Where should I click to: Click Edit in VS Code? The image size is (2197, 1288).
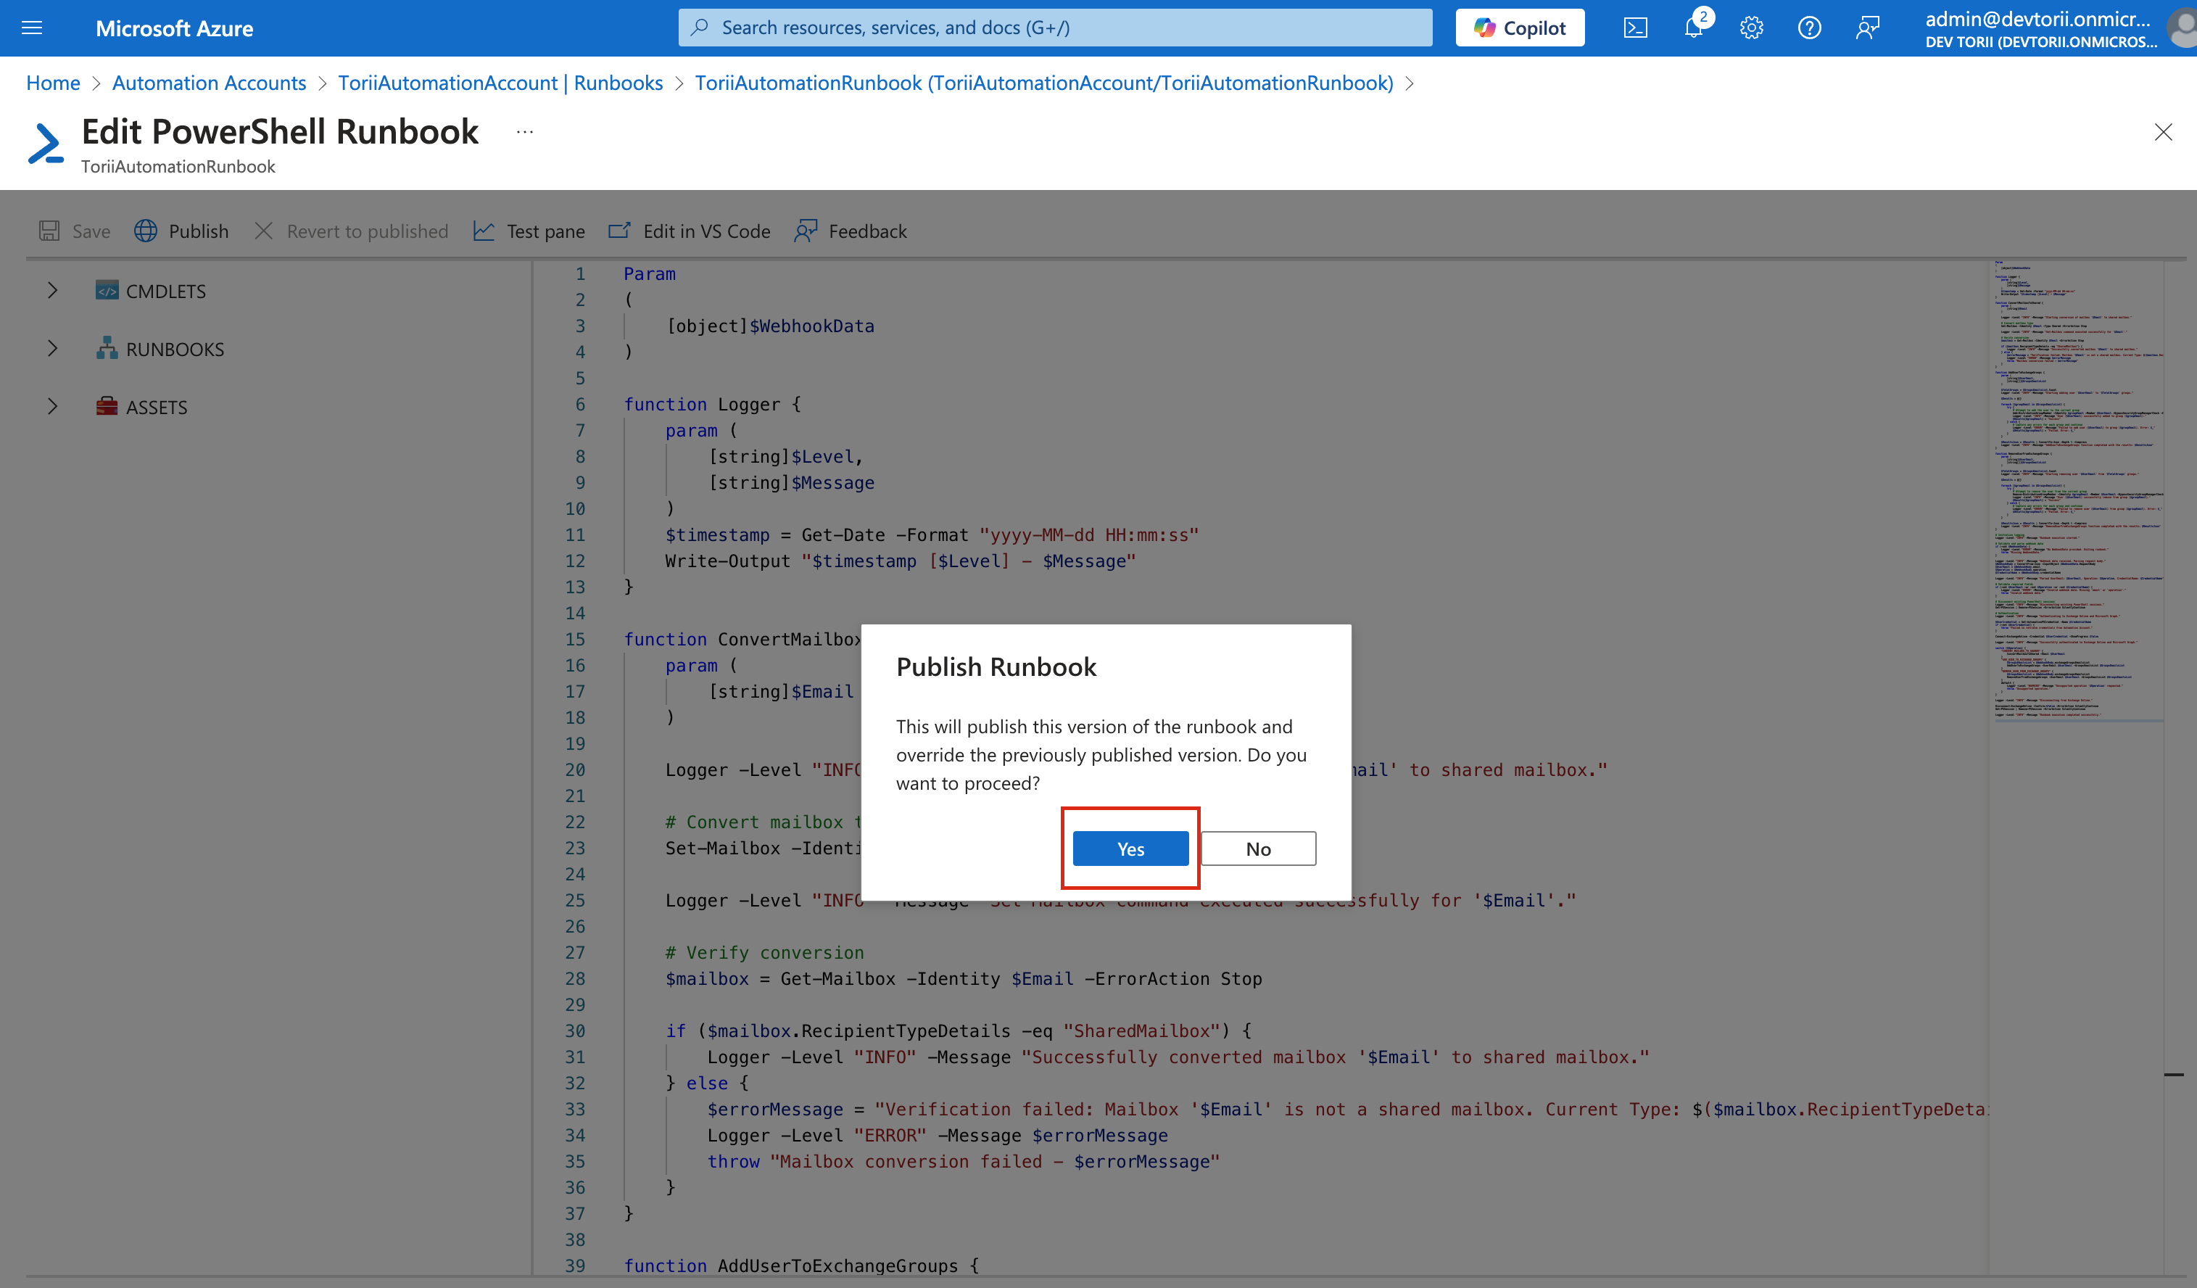click(690, 231)
